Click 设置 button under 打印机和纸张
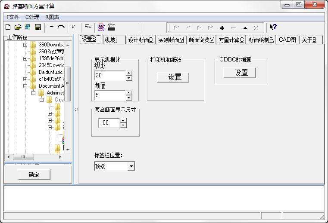The image size is (328, 223). [x=173, y=77]
